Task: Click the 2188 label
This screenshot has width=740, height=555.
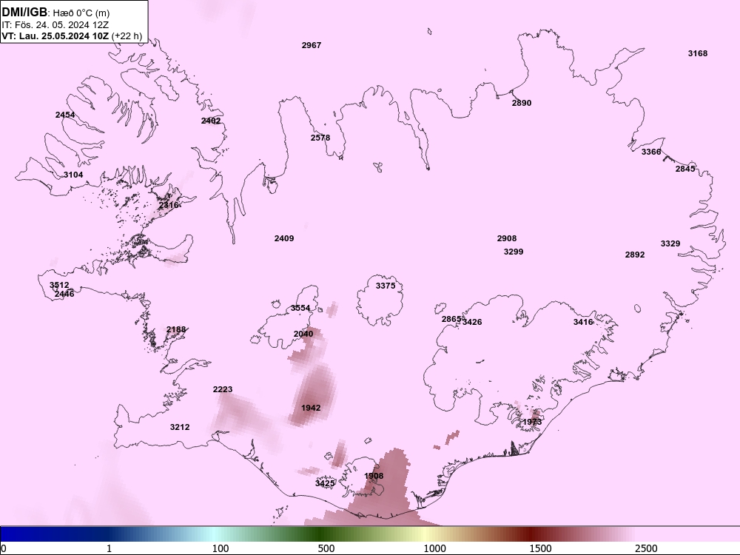Action: pos(176,329)
